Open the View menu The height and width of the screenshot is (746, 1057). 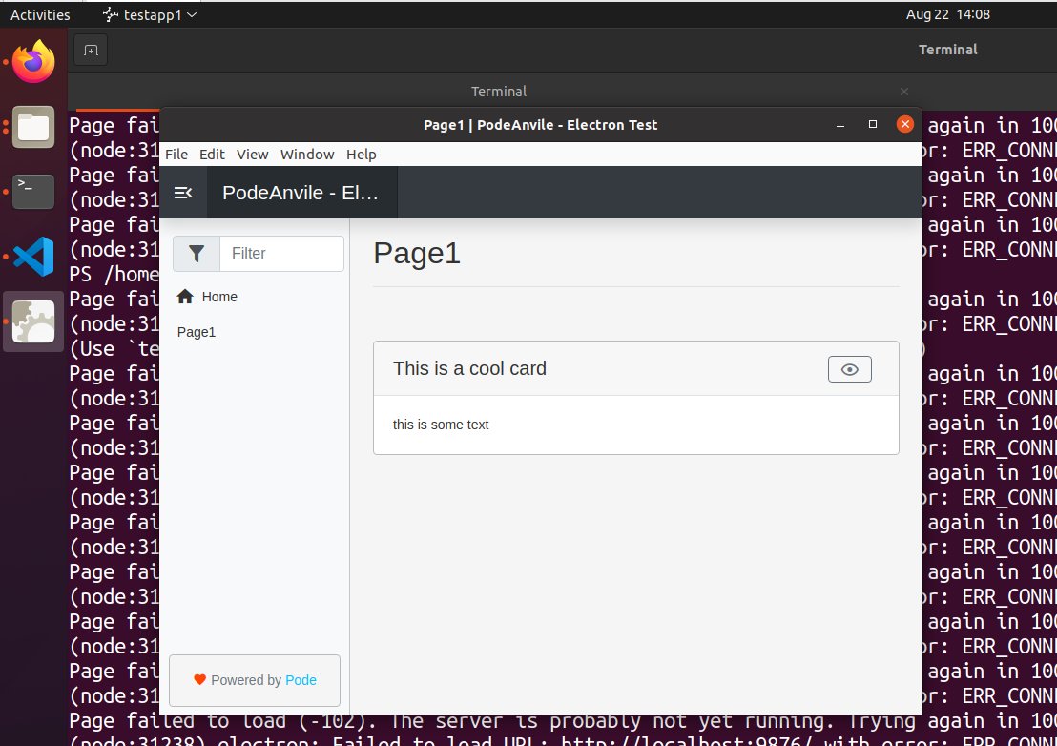252,154
